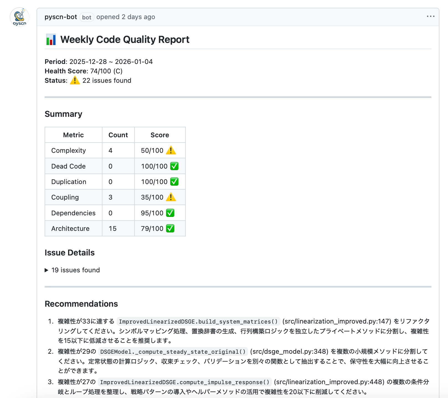Expand the 19 issues found details
Screen dimensions: 448x398
(72, 270)
